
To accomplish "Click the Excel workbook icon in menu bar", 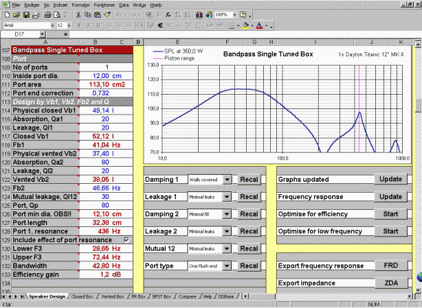I will [6, 5].
